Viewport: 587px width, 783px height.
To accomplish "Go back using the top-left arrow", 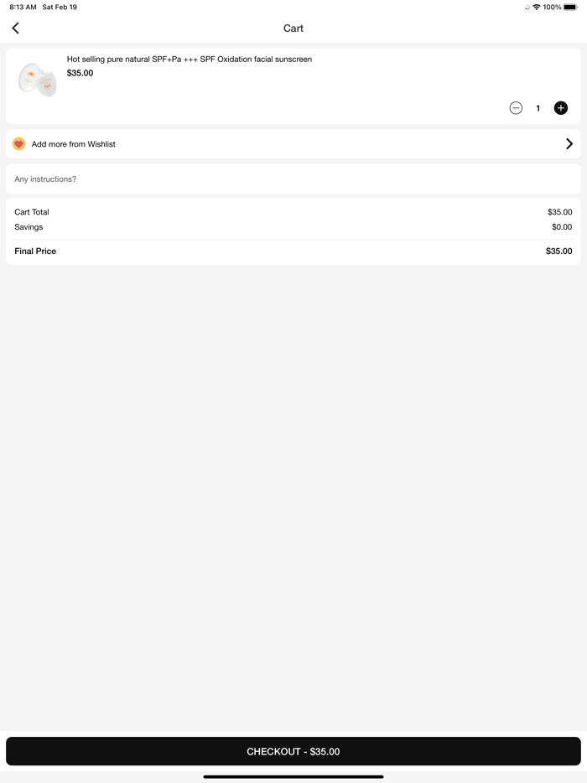I will (x=16, y=29).
